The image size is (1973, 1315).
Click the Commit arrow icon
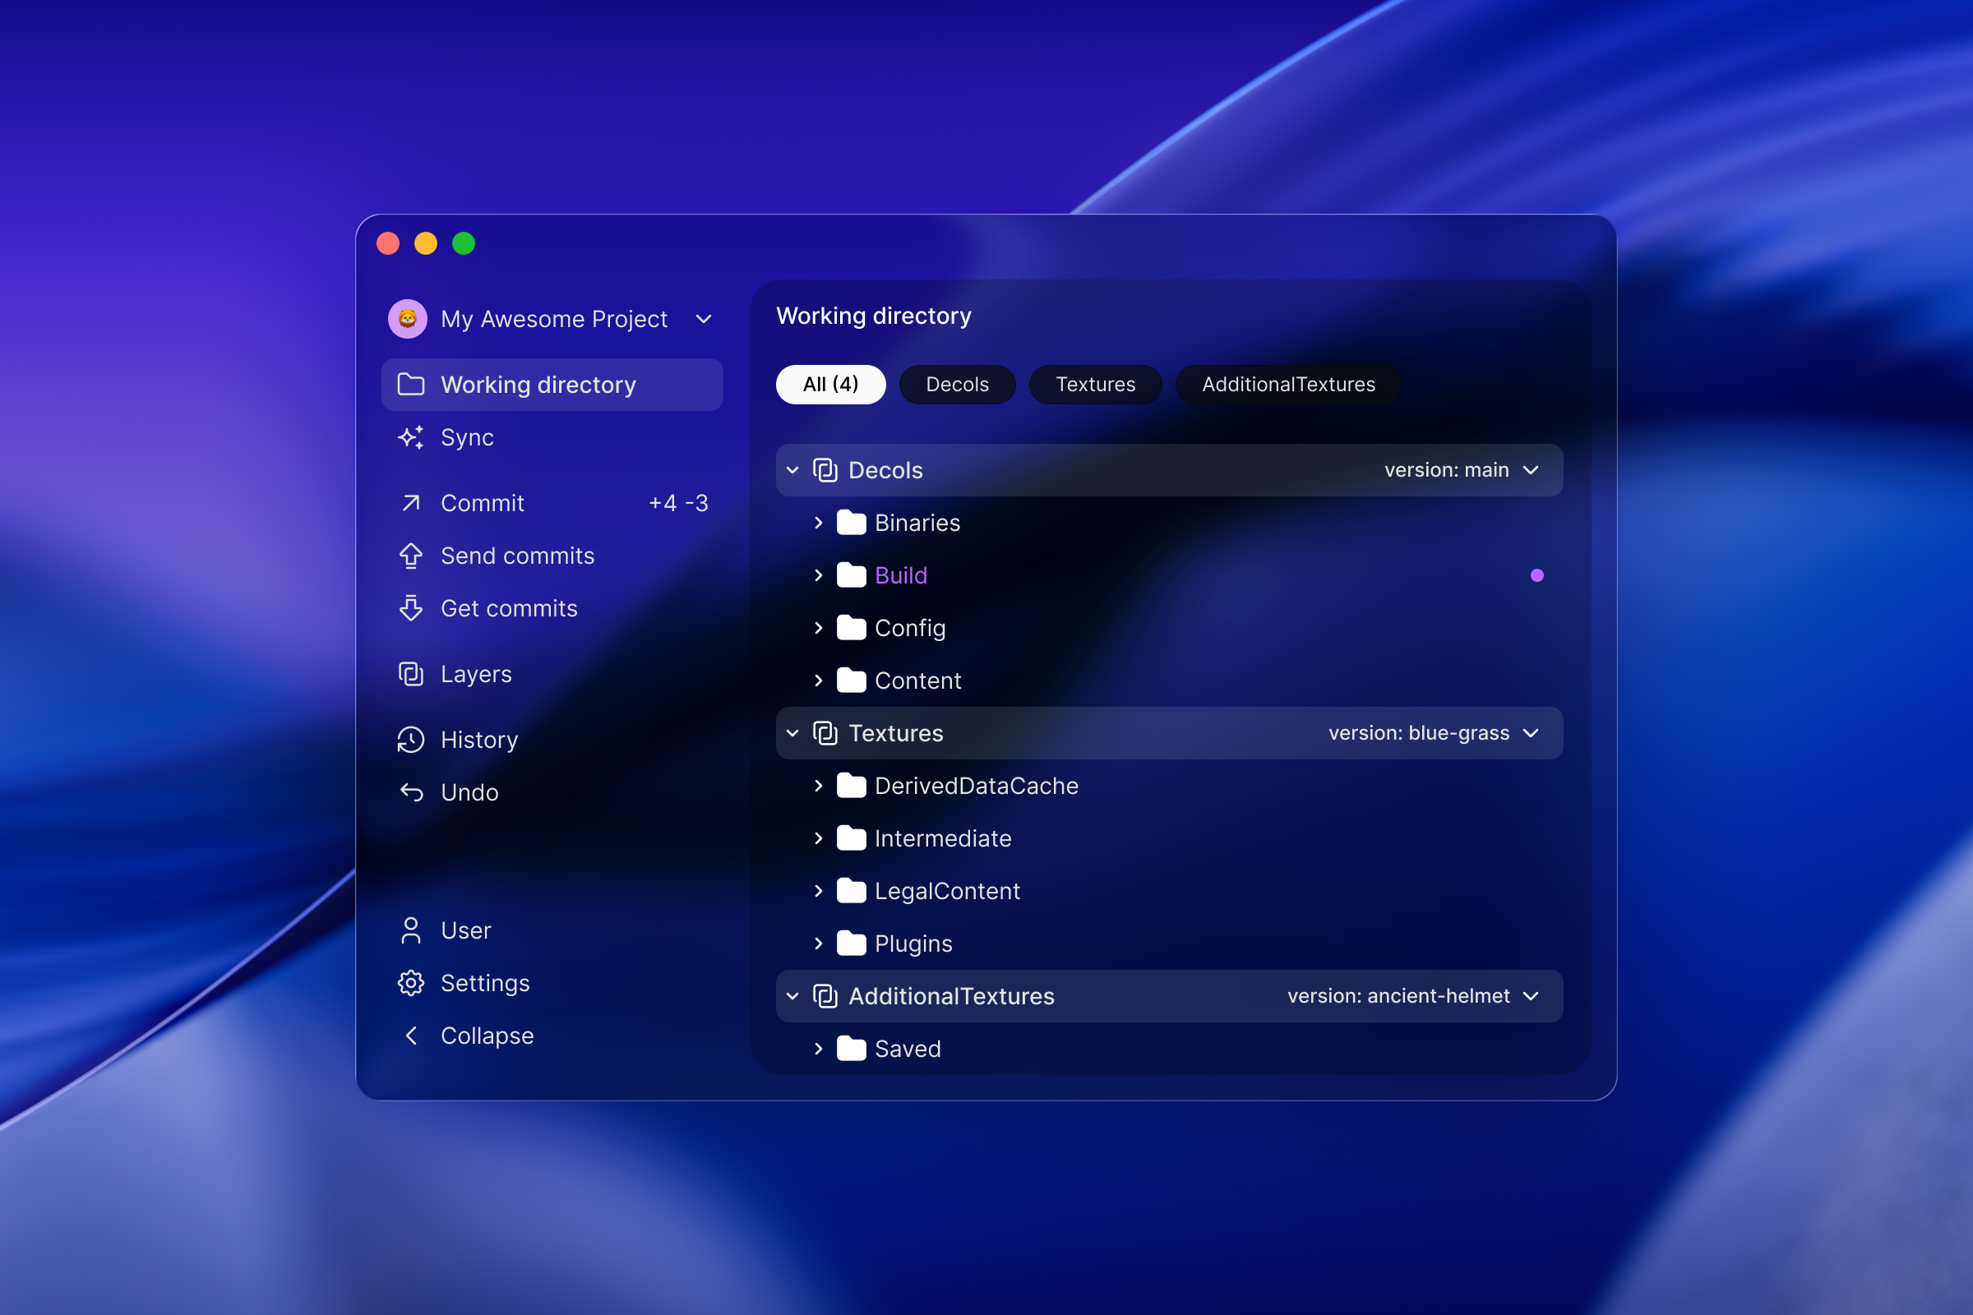point(411,503)
